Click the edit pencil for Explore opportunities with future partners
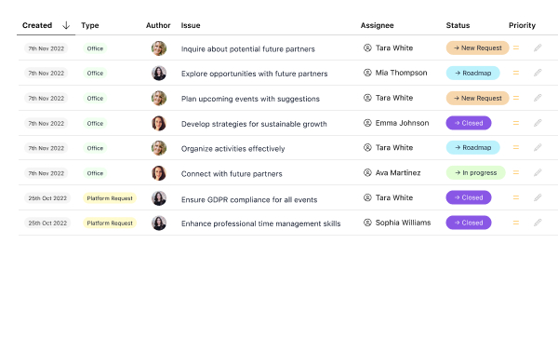Screen dimensions: 558x352 click(538, 73)
